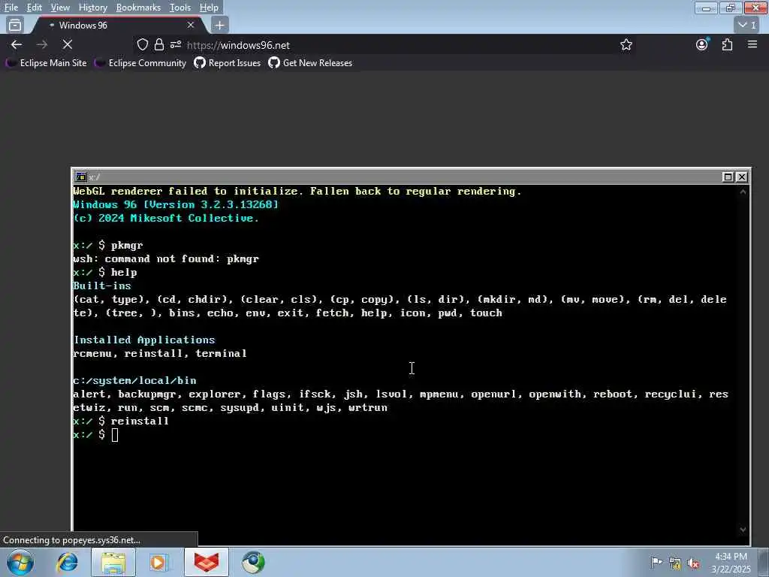Click the Windows 96 version line
This screenshot has height=577, width=769.
tap(176, 204)
